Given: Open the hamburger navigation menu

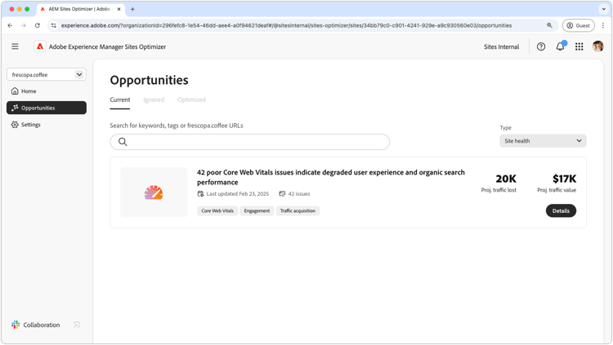Looking at the screenshot, I should pos(15,46).
